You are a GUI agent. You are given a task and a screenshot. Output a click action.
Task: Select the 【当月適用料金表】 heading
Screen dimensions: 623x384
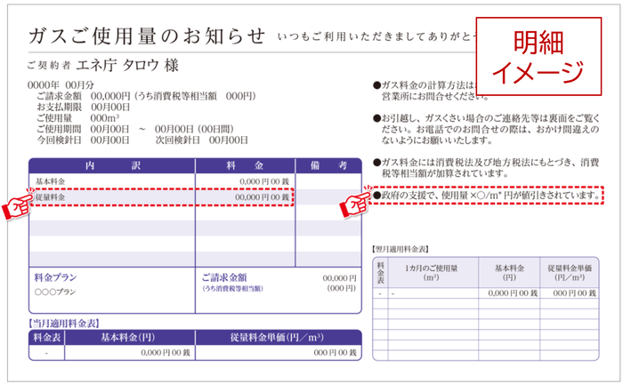click(63, 324)
